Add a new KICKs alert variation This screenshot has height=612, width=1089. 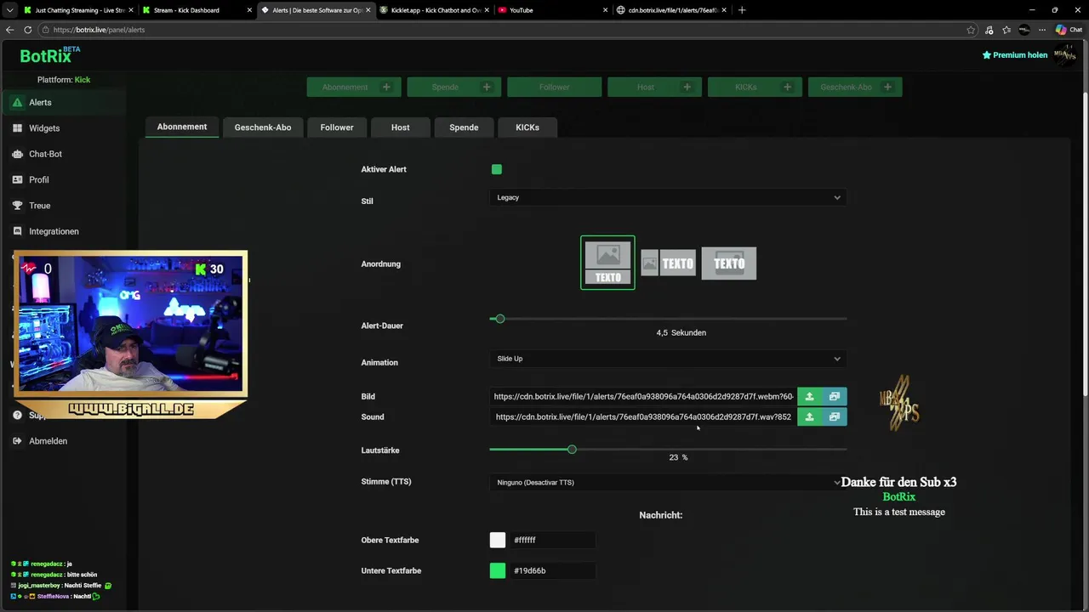point(787,87)
